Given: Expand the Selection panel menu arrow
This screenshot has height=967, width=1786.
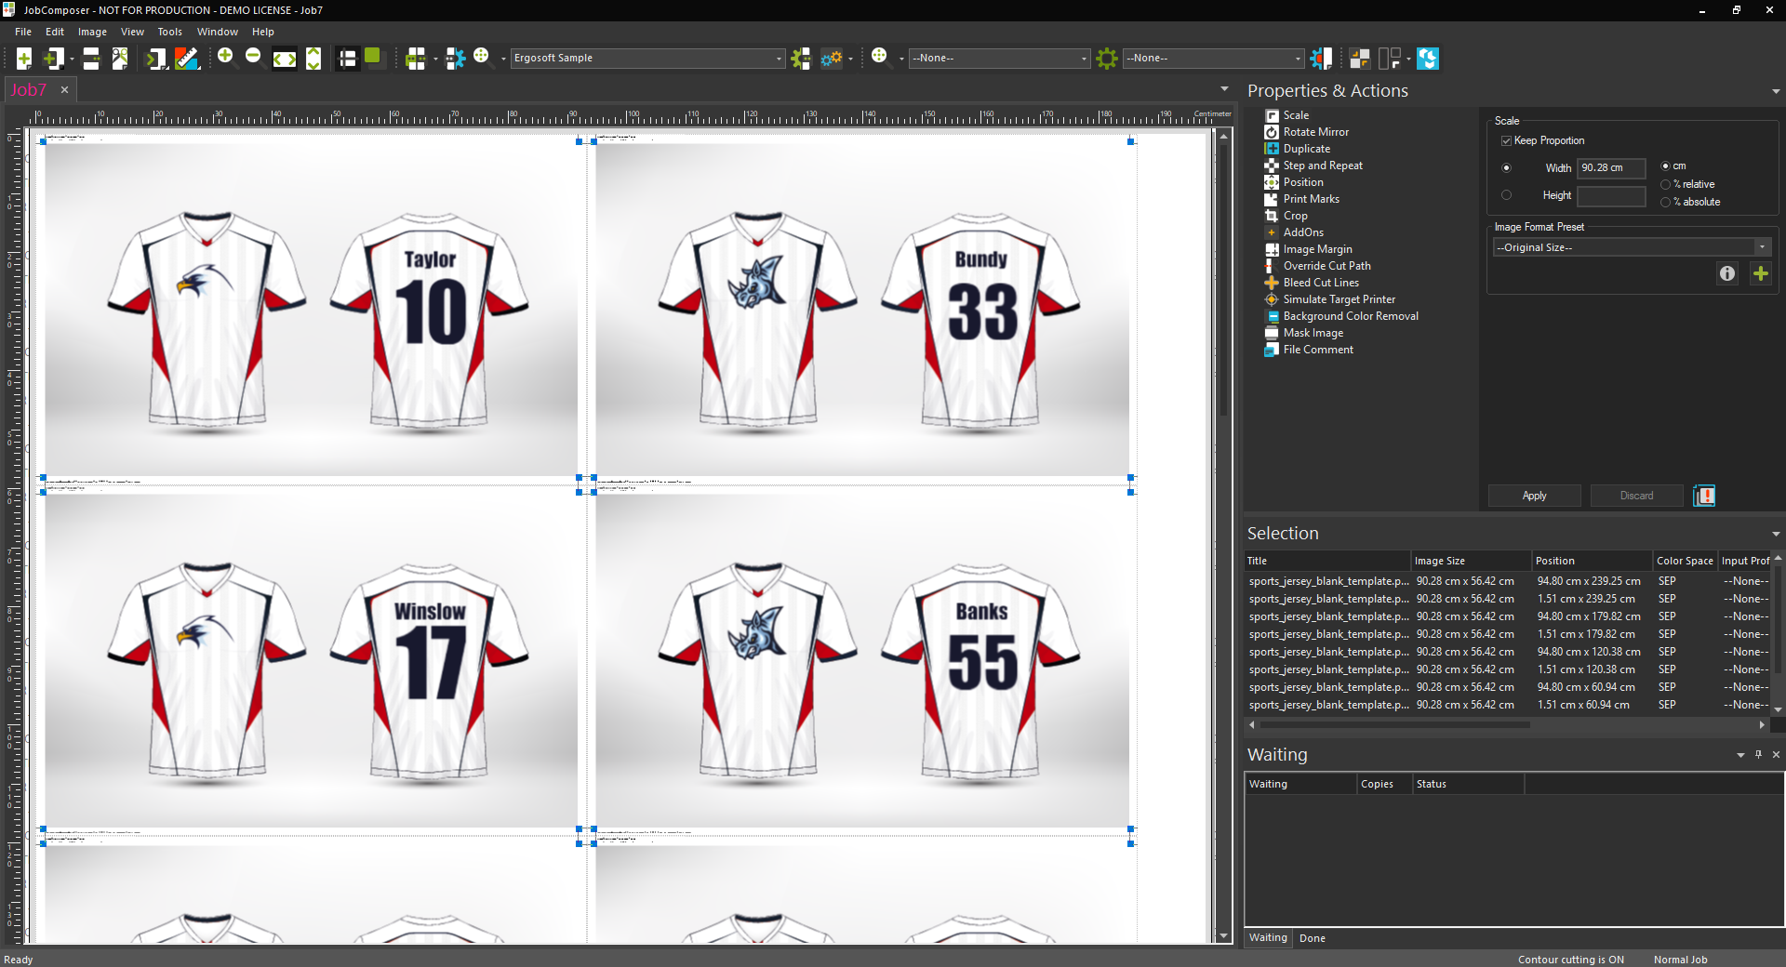Looking at the screenshot, I should click(1776, 534).
